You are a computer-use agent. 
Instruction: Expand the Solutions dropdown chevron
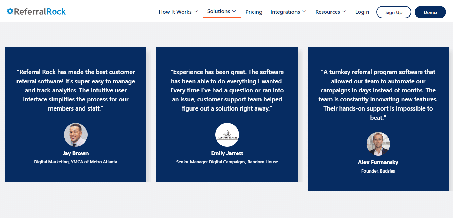click(x=234, y=11)
